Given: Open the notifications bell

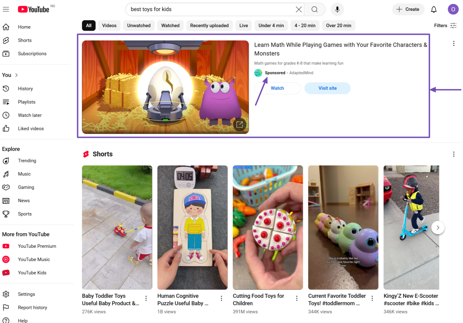Looking at the screenshot, I should click(x=434, y=9).
